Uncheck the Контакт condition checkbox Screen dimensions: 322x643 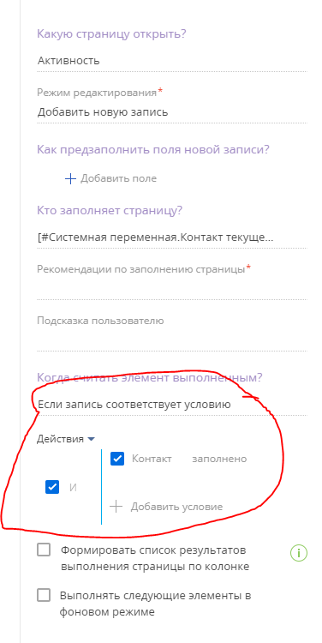point(117,459)
